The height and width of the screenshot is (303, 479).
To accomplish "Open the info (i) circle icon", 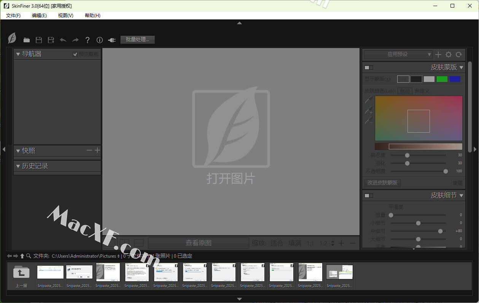I will pos(100,40).
